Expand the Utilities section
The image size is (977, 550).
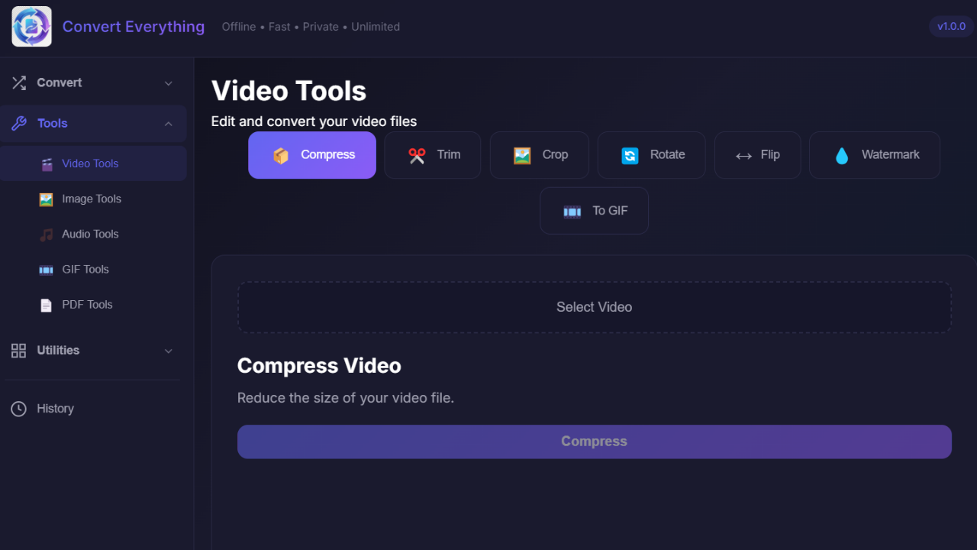(x=92, y=350)
